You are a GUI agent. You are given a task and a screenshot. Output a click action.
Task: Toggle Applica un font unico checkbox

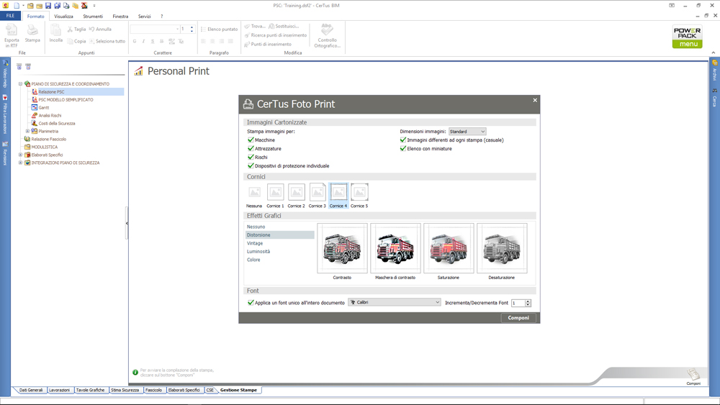click(x=251, y=303)
